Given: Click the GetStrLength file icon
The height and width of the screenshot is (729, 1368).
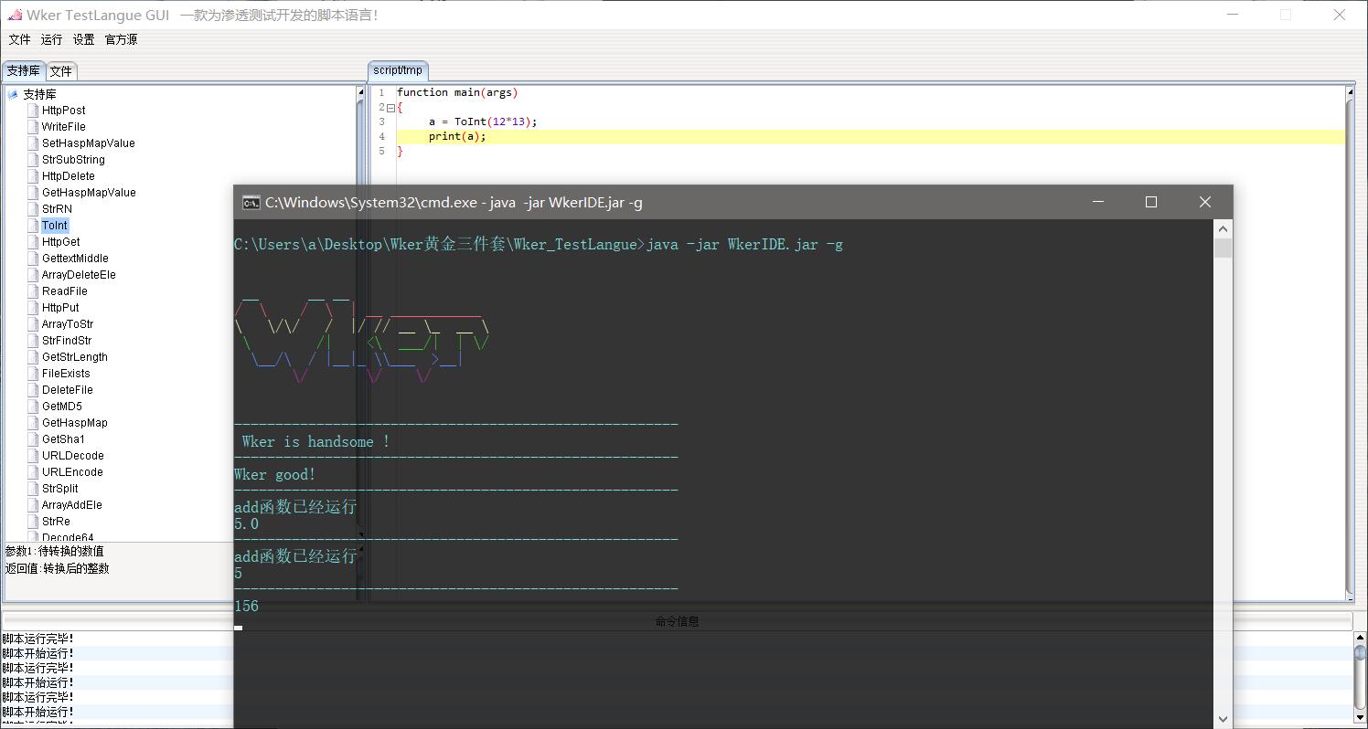Looking at the screenshot, I should click(33, 357).
